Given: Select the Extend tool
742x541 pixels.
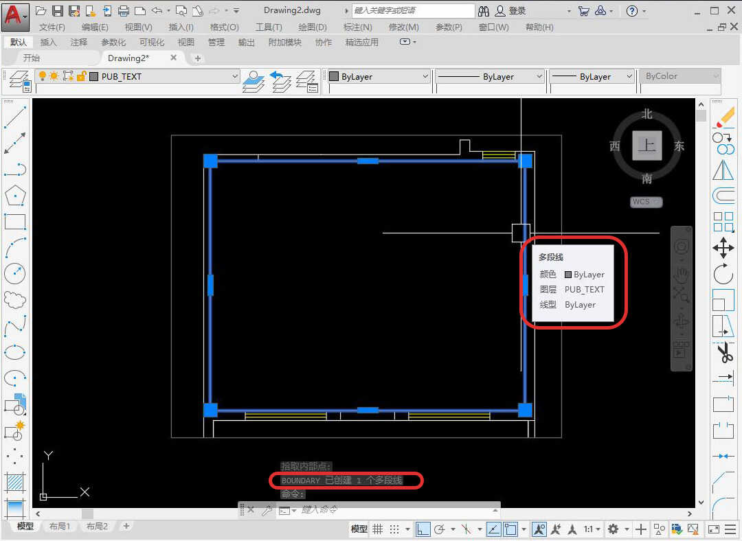Looking at the screenshot, I should coord(723,378).
